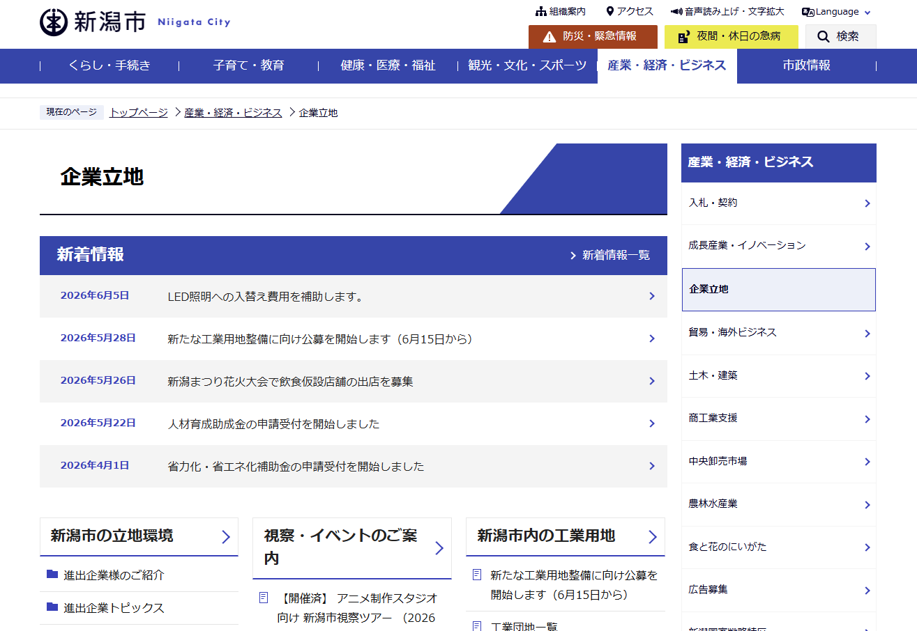
Task: Click the date '2026年6月5日'
Action: point(95,295)
